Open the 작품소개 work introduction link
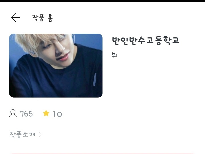Image resolution: width=205 pixels, height=154 pixels. pos(22,135)
